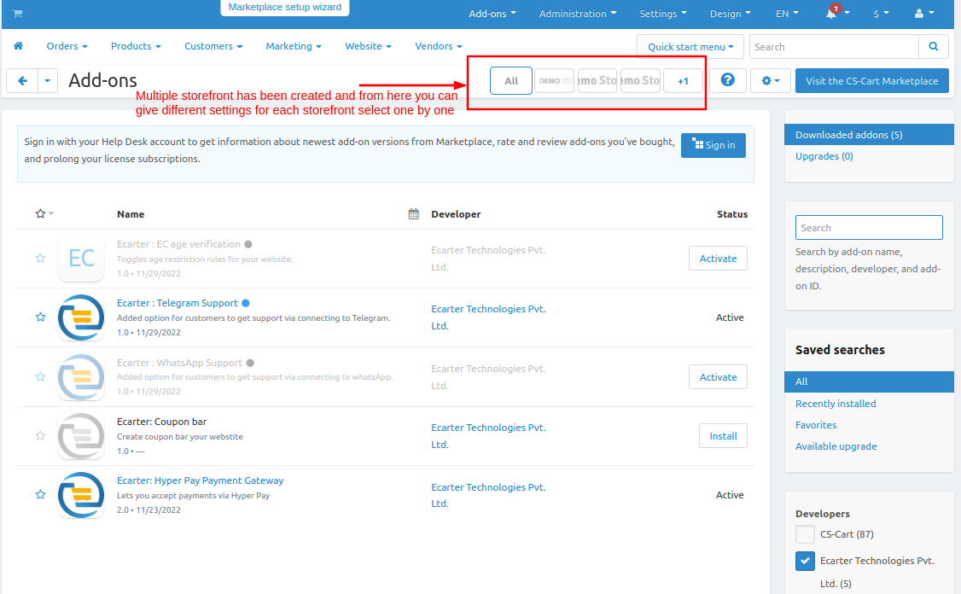Click the Telegram Support add-on logo
This screenshot has height=594, width=961.
[81, 317]
